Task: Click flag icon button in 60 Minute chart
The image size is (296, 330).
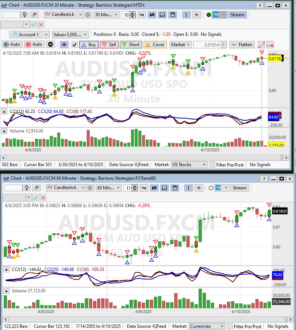Action: pyautogui.click(x=154, y=188)
